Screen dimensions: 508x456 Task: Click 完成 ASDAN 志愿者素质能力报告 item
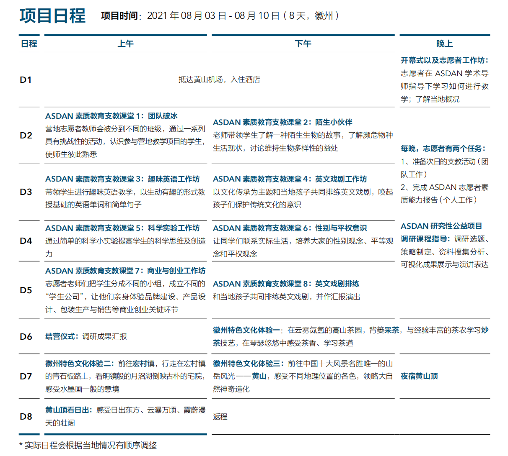pyautogui.click(x=444, y=194)
